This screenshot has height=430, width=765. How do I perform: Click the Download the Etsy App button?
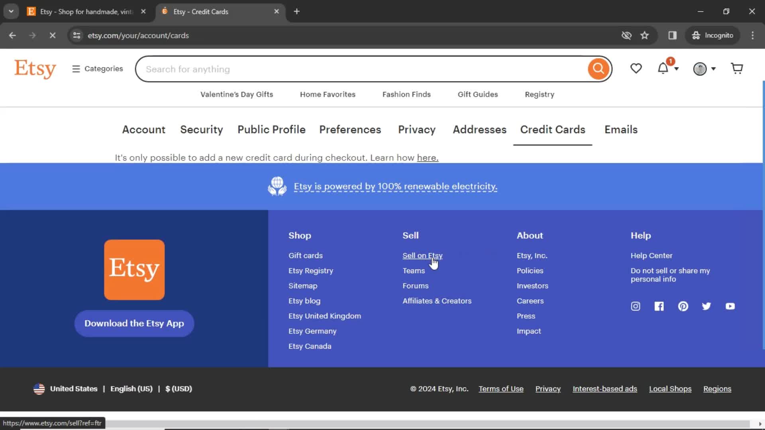pos(135,323)
